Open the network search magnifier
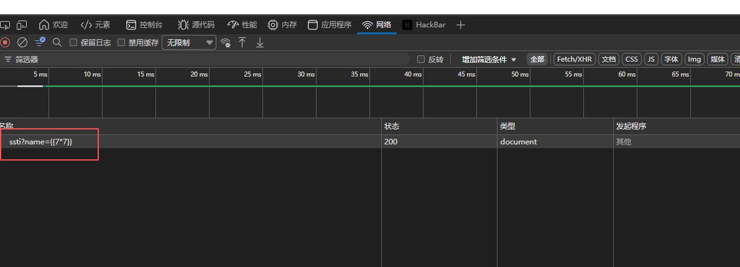Viewport: 740px width, 267px height. pyautogui.click(x=57, y=42)
